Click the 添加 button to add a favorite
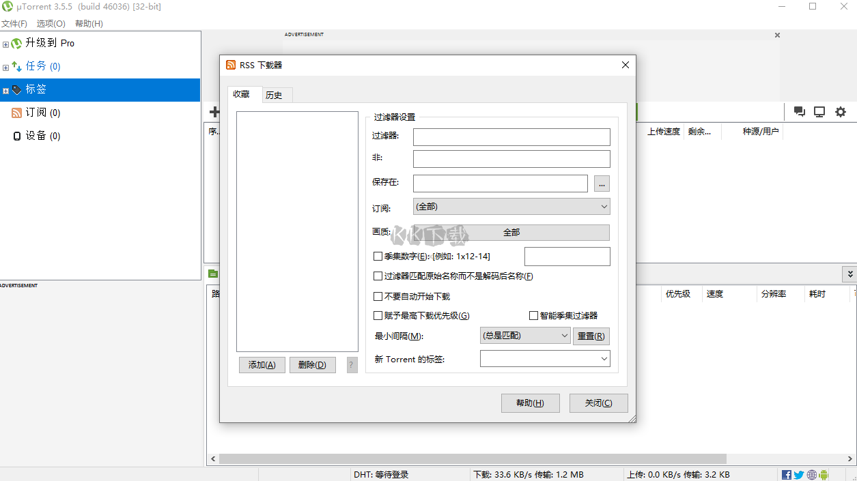Screen dimensions: 857x481 pos(262,364)
